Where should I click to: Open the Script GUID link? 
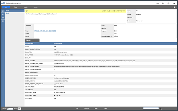tap(45, 31)
